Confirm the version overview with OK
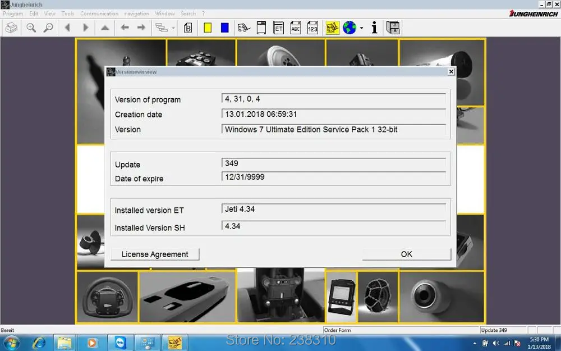This screenshot has width=561, height=351. 406,254
